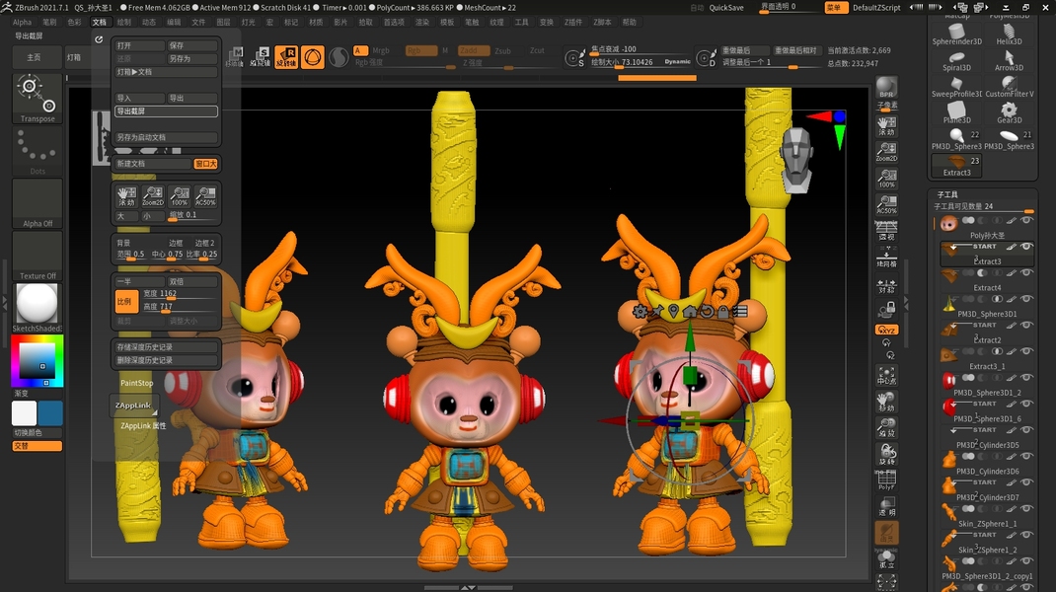
Task: Toggle the Zadd mode button
Action: pyautogui.click(x=474, y=50)
